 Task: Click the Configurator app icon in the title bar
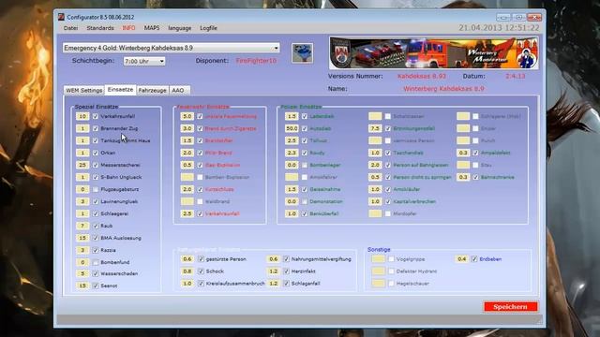pos(61,17)
